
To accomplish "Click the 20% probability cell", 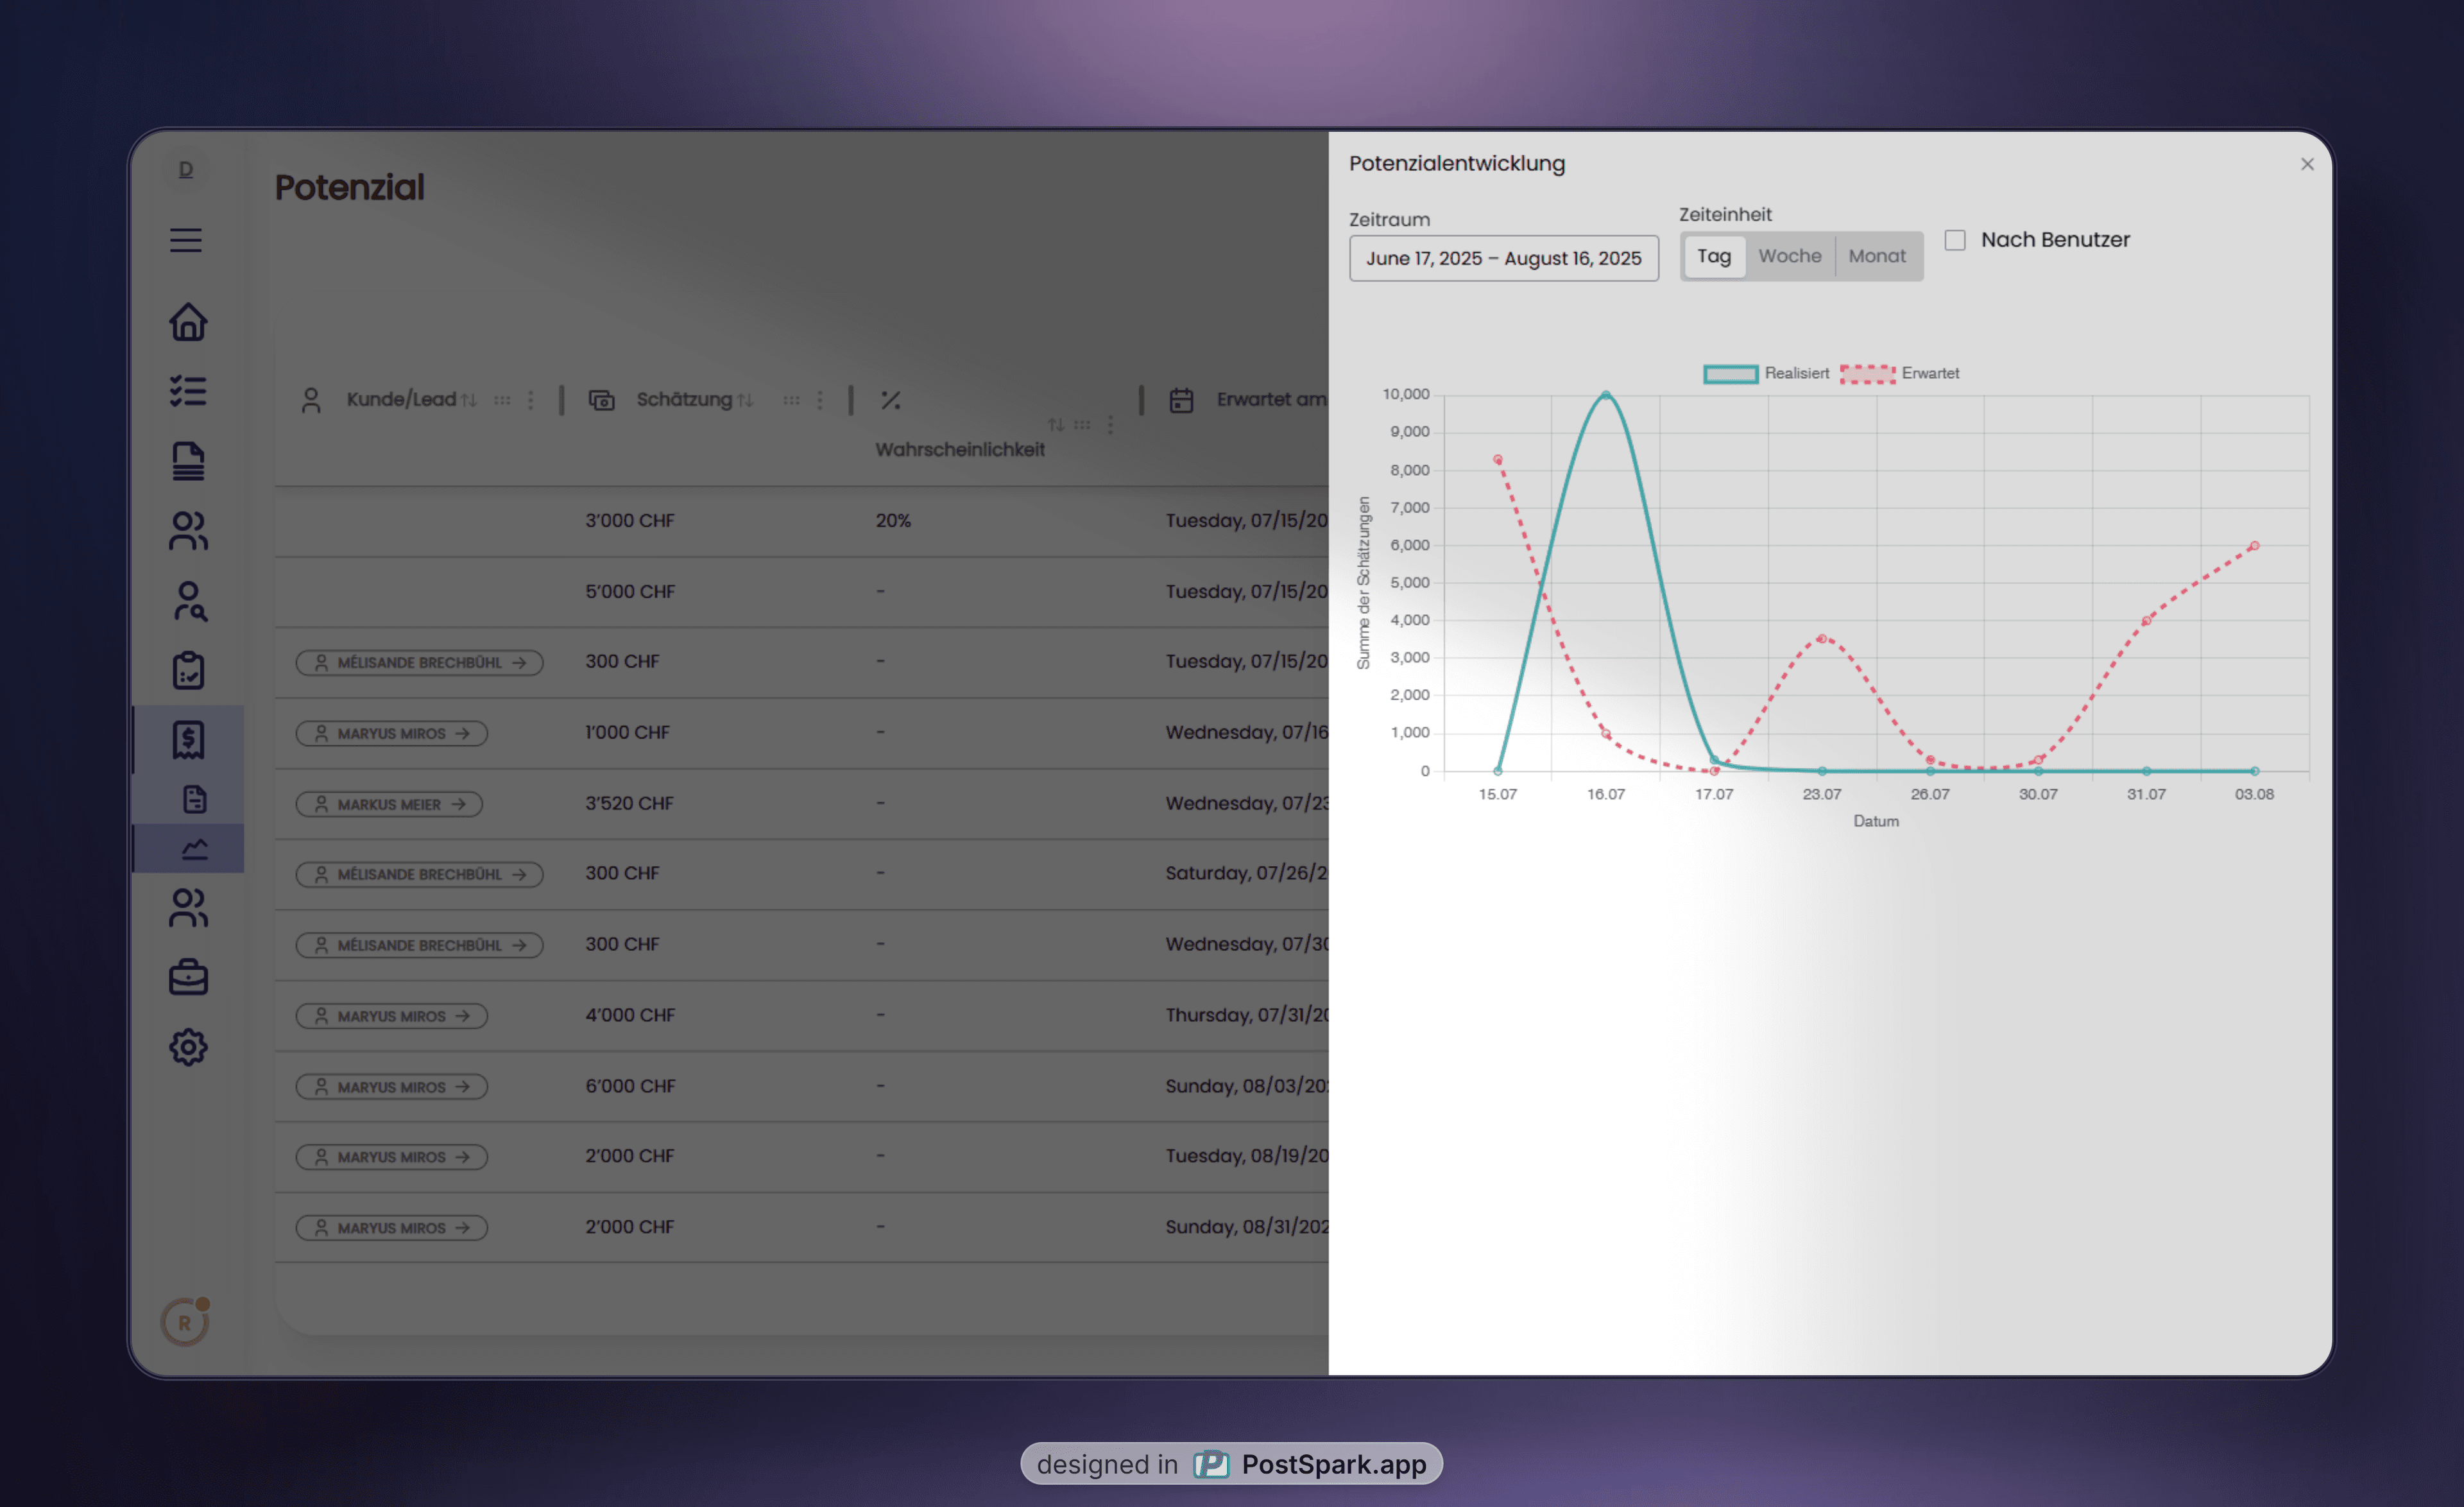I will click(893, 521).
